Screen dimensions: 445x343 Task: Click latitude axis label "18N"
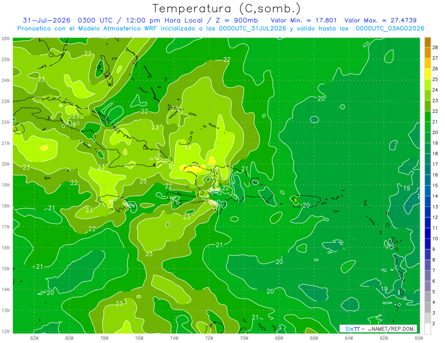5,206
